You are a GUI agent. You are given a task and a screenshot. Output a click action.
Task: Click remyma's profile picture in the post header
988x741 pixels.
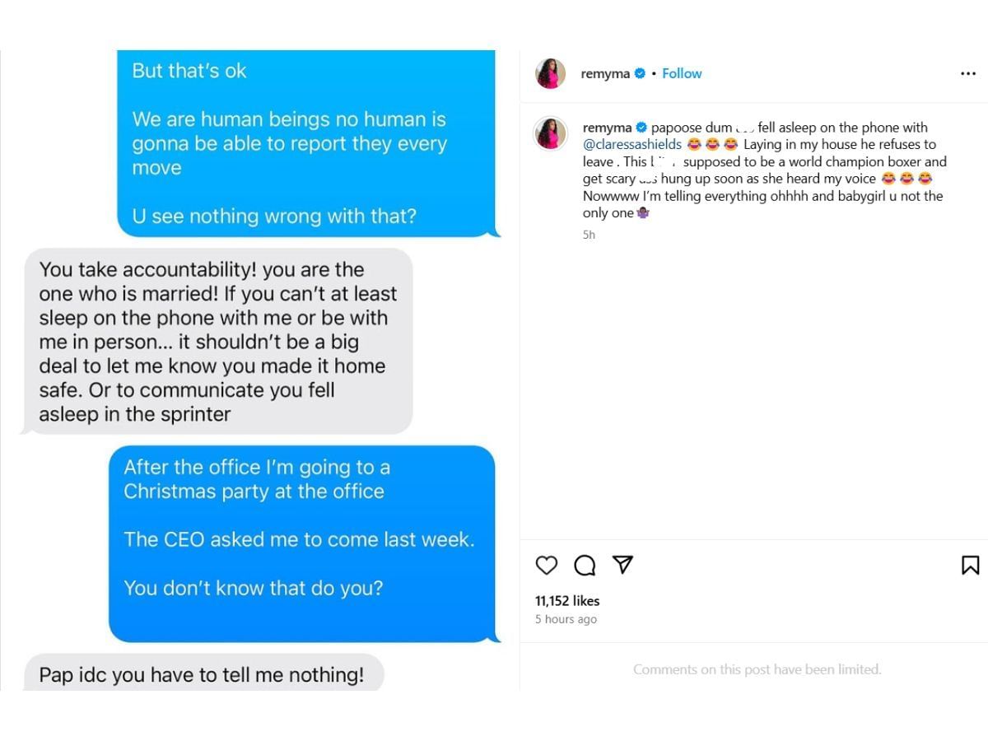[x=550, y=73]
